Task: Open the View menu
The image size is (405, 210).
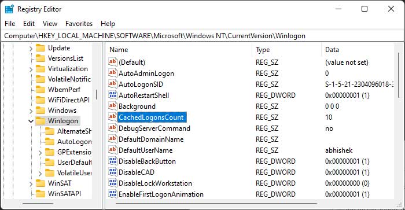Action: pyautogui.click(x=50, y=24)
